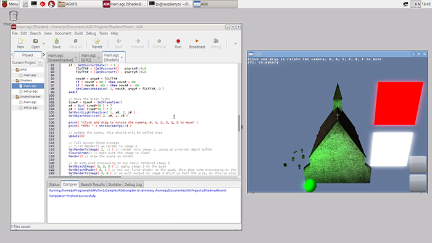Click the terminal launcher icon in taskbar
Screen dimensions: 432x243
33,4
